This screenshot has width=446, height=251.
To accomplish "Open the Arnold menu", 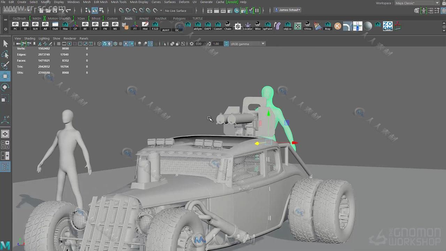I will click(x=232, y=2).
